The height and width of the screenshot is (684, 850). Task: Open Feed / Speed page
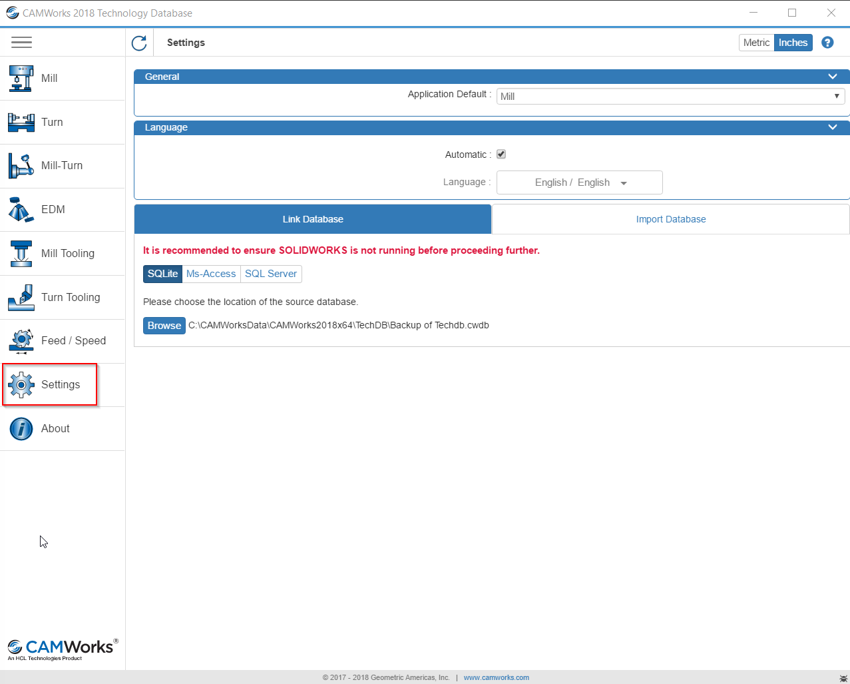coord(63,341)
